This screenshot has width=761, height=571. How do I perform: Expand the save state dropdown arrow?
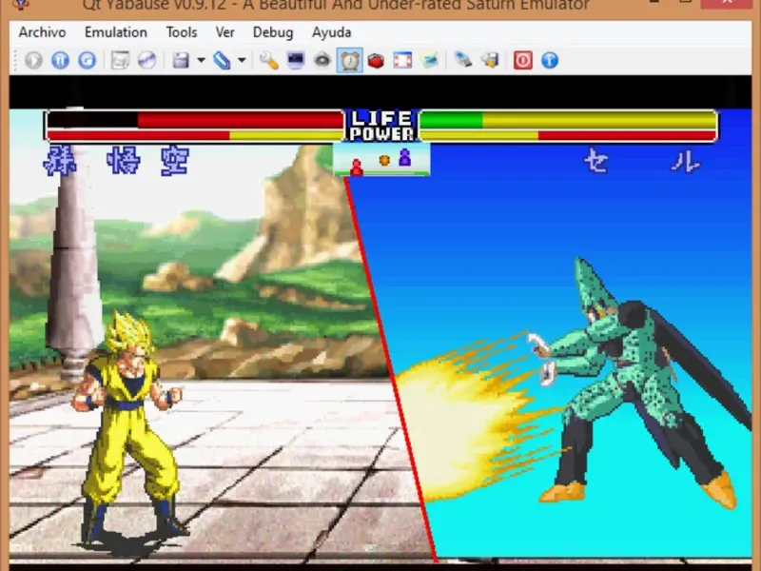point(201,61)
